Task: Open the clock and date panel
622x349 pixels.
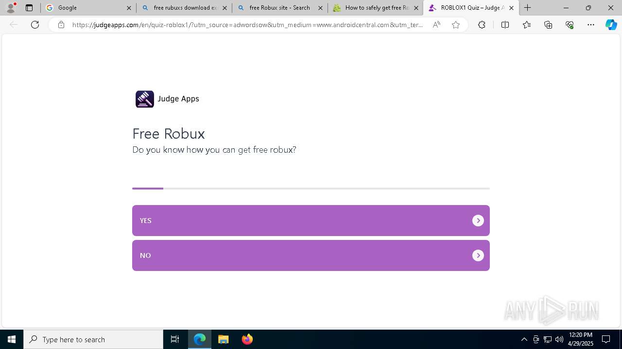Action: (x=581, y=339)
